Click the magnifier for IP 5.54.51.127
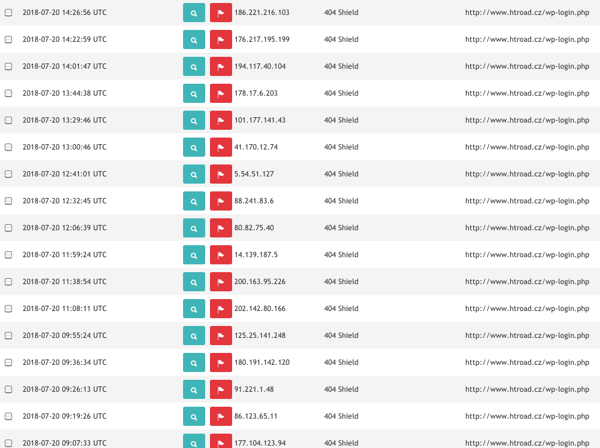The image size is (600, 448). tap(194, 175)
